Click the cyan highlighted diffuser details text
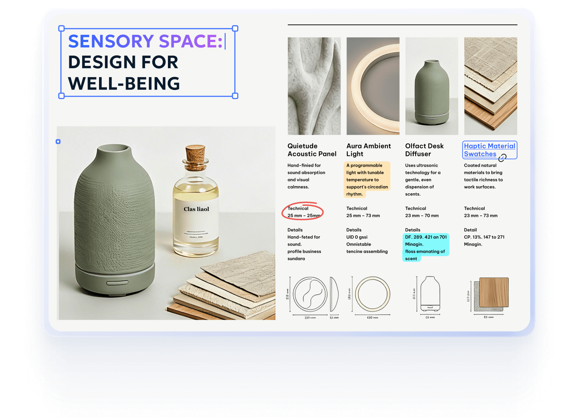 pos(426,247)
